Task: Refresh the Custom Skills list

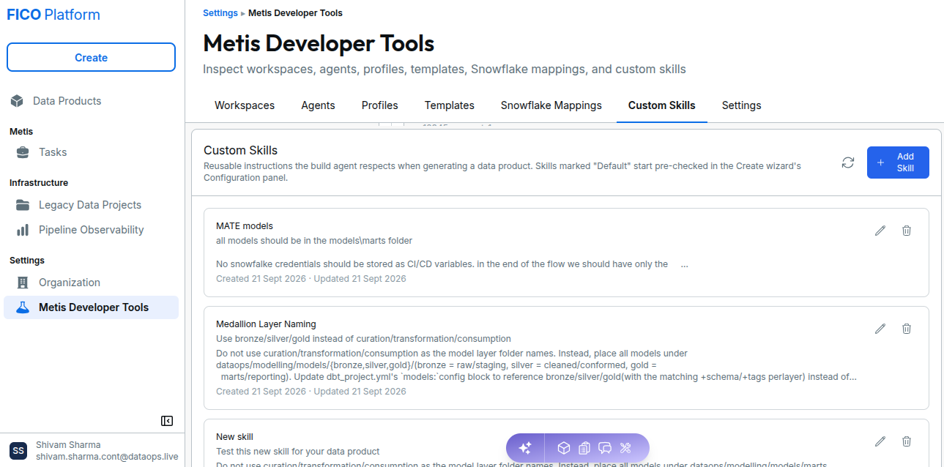Action: [x=848, y=162]
